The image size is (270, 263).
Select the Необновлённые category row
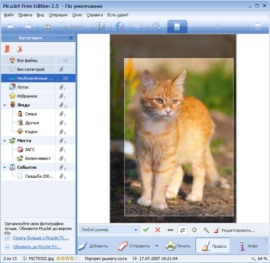38,79
